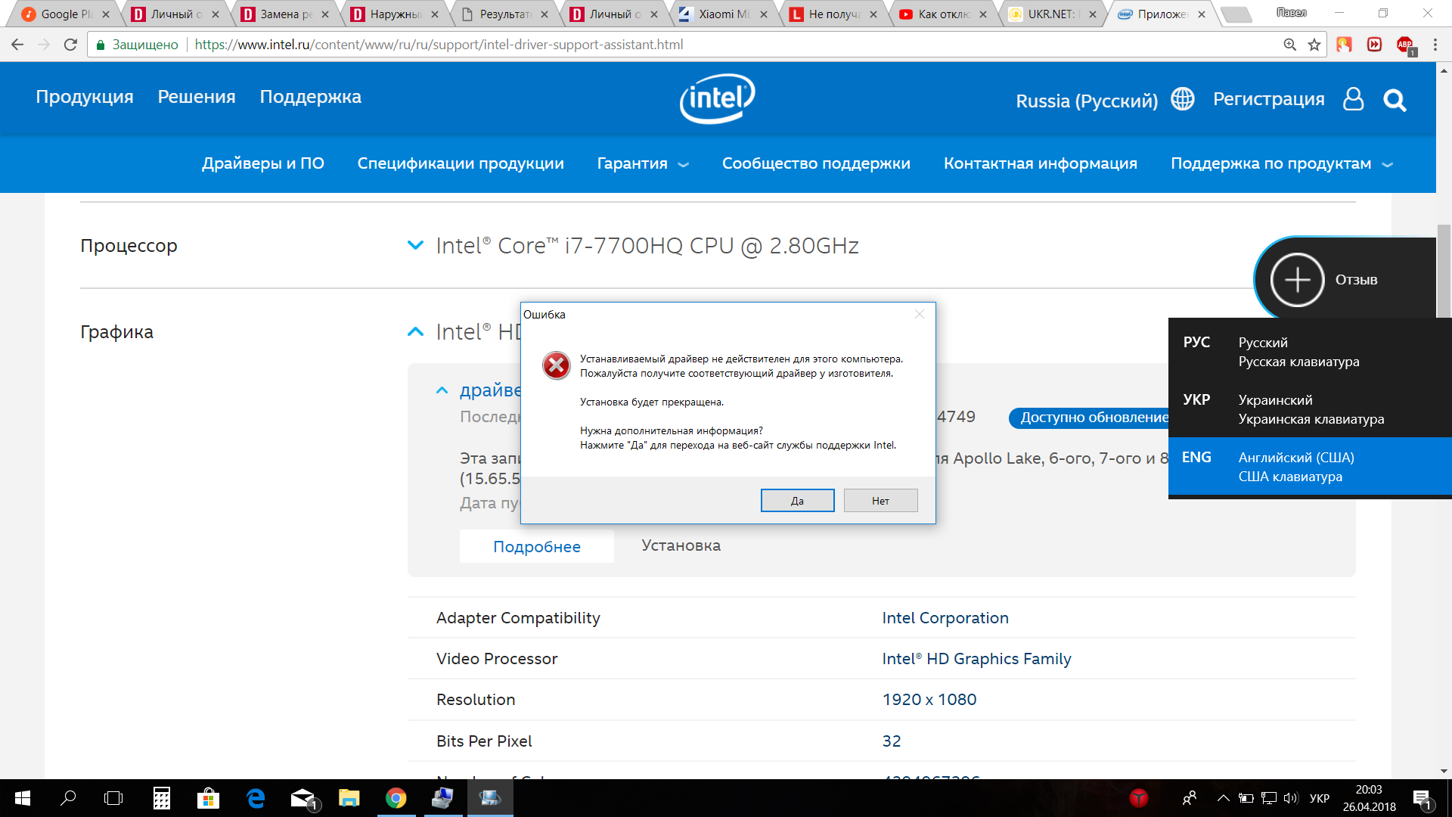Click the volume tray icon
This screenshot has width=1452, height=817.
1290,798
